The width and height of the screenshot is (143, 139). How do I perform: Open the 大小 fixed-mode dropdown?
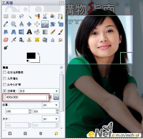pos(39,91)
